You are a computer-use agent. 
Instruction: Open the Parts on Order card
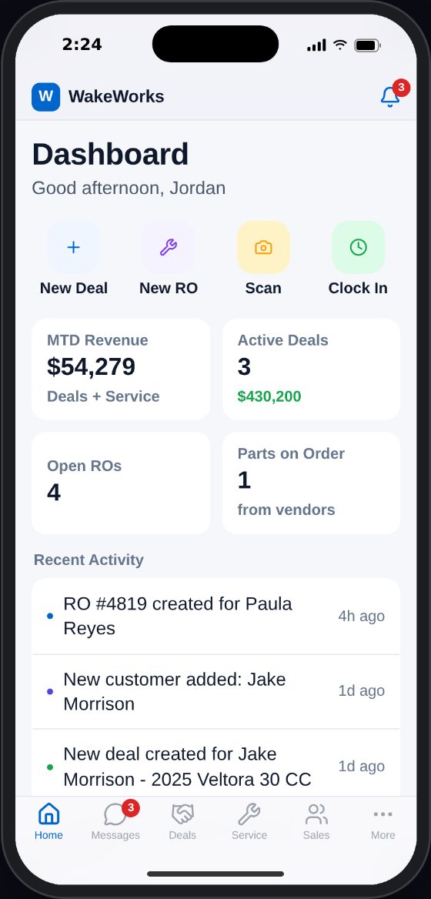(x=311, y=483)
